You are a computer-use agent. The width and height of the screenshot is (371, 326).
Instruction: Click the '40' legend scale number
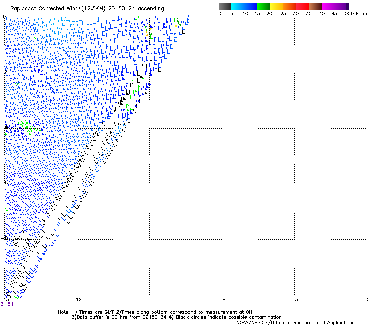(322, 14)
